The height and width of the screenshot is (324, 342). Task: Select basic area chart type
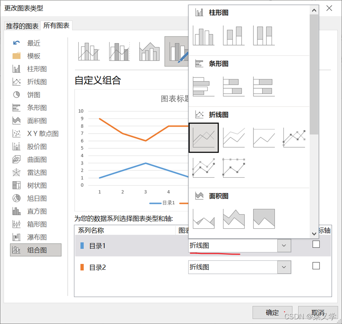click(x=204, y=219)
